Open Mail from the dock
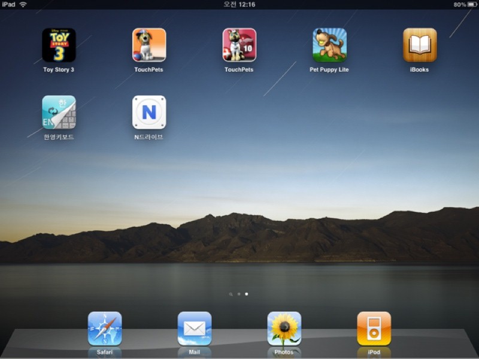The height and width of the screenshot is (359, 479). click(195, 328)
